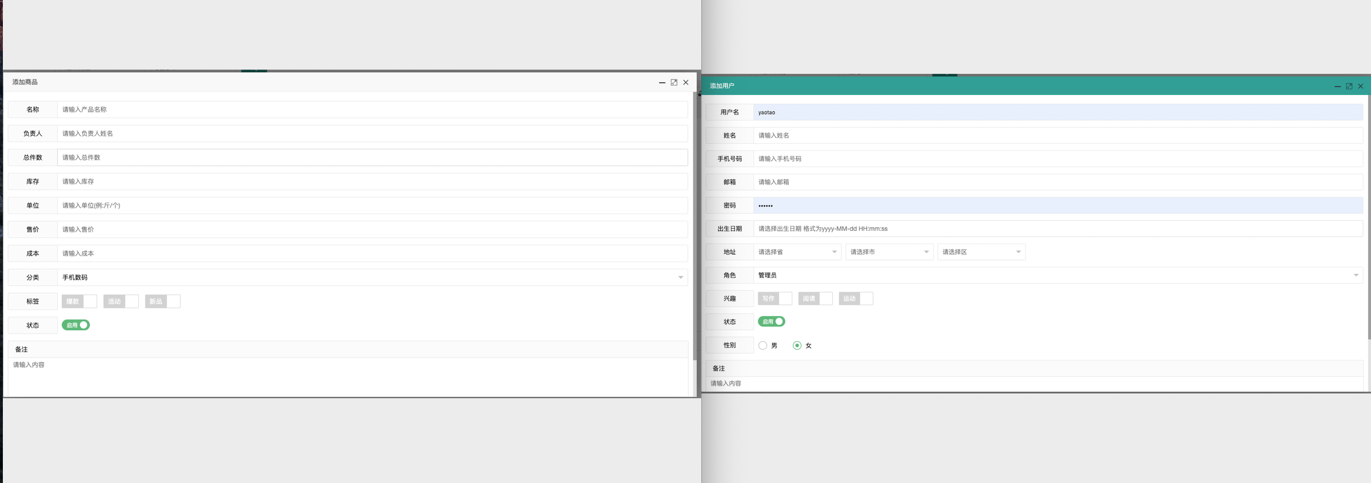Minimize the 添加商品 dialog
Image resolution: width=1371 pixels, height=483 pixels.
tap(662, 82)
